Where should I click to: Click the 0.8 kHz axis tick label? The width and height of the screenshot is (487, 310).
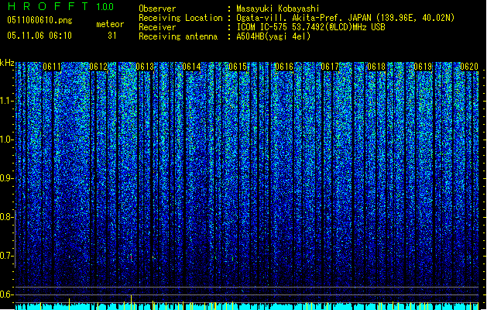(6, 217)
